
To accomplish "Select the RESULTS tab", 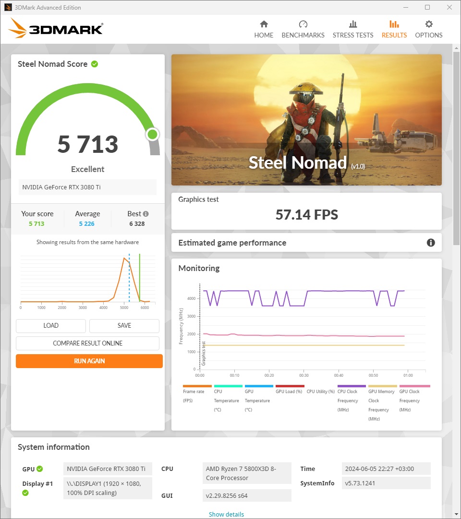I will point(394,29).
